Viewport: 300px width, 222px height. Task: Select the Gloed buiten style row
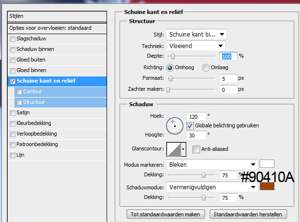tap(57, 60)
